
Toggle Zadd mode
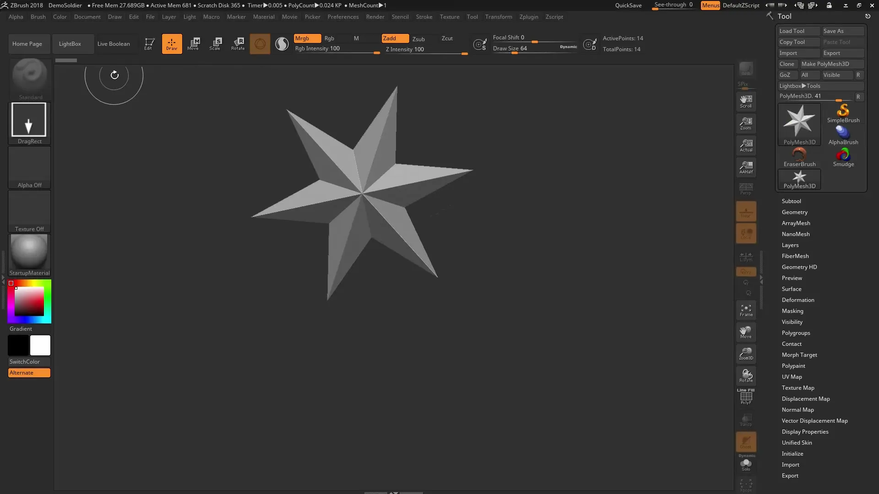tap(396, 38)
